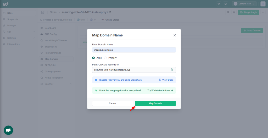Click the PHP version icon

coord(91,20)
